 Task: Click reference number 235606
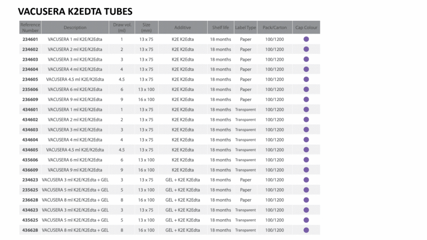click(x=30, y=89)
